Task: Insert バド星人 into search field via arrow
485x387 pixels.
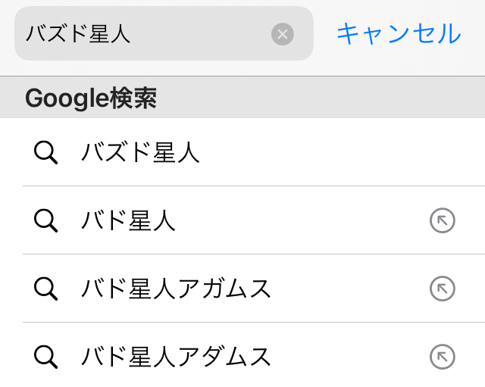Action: (x=443, y=220)
